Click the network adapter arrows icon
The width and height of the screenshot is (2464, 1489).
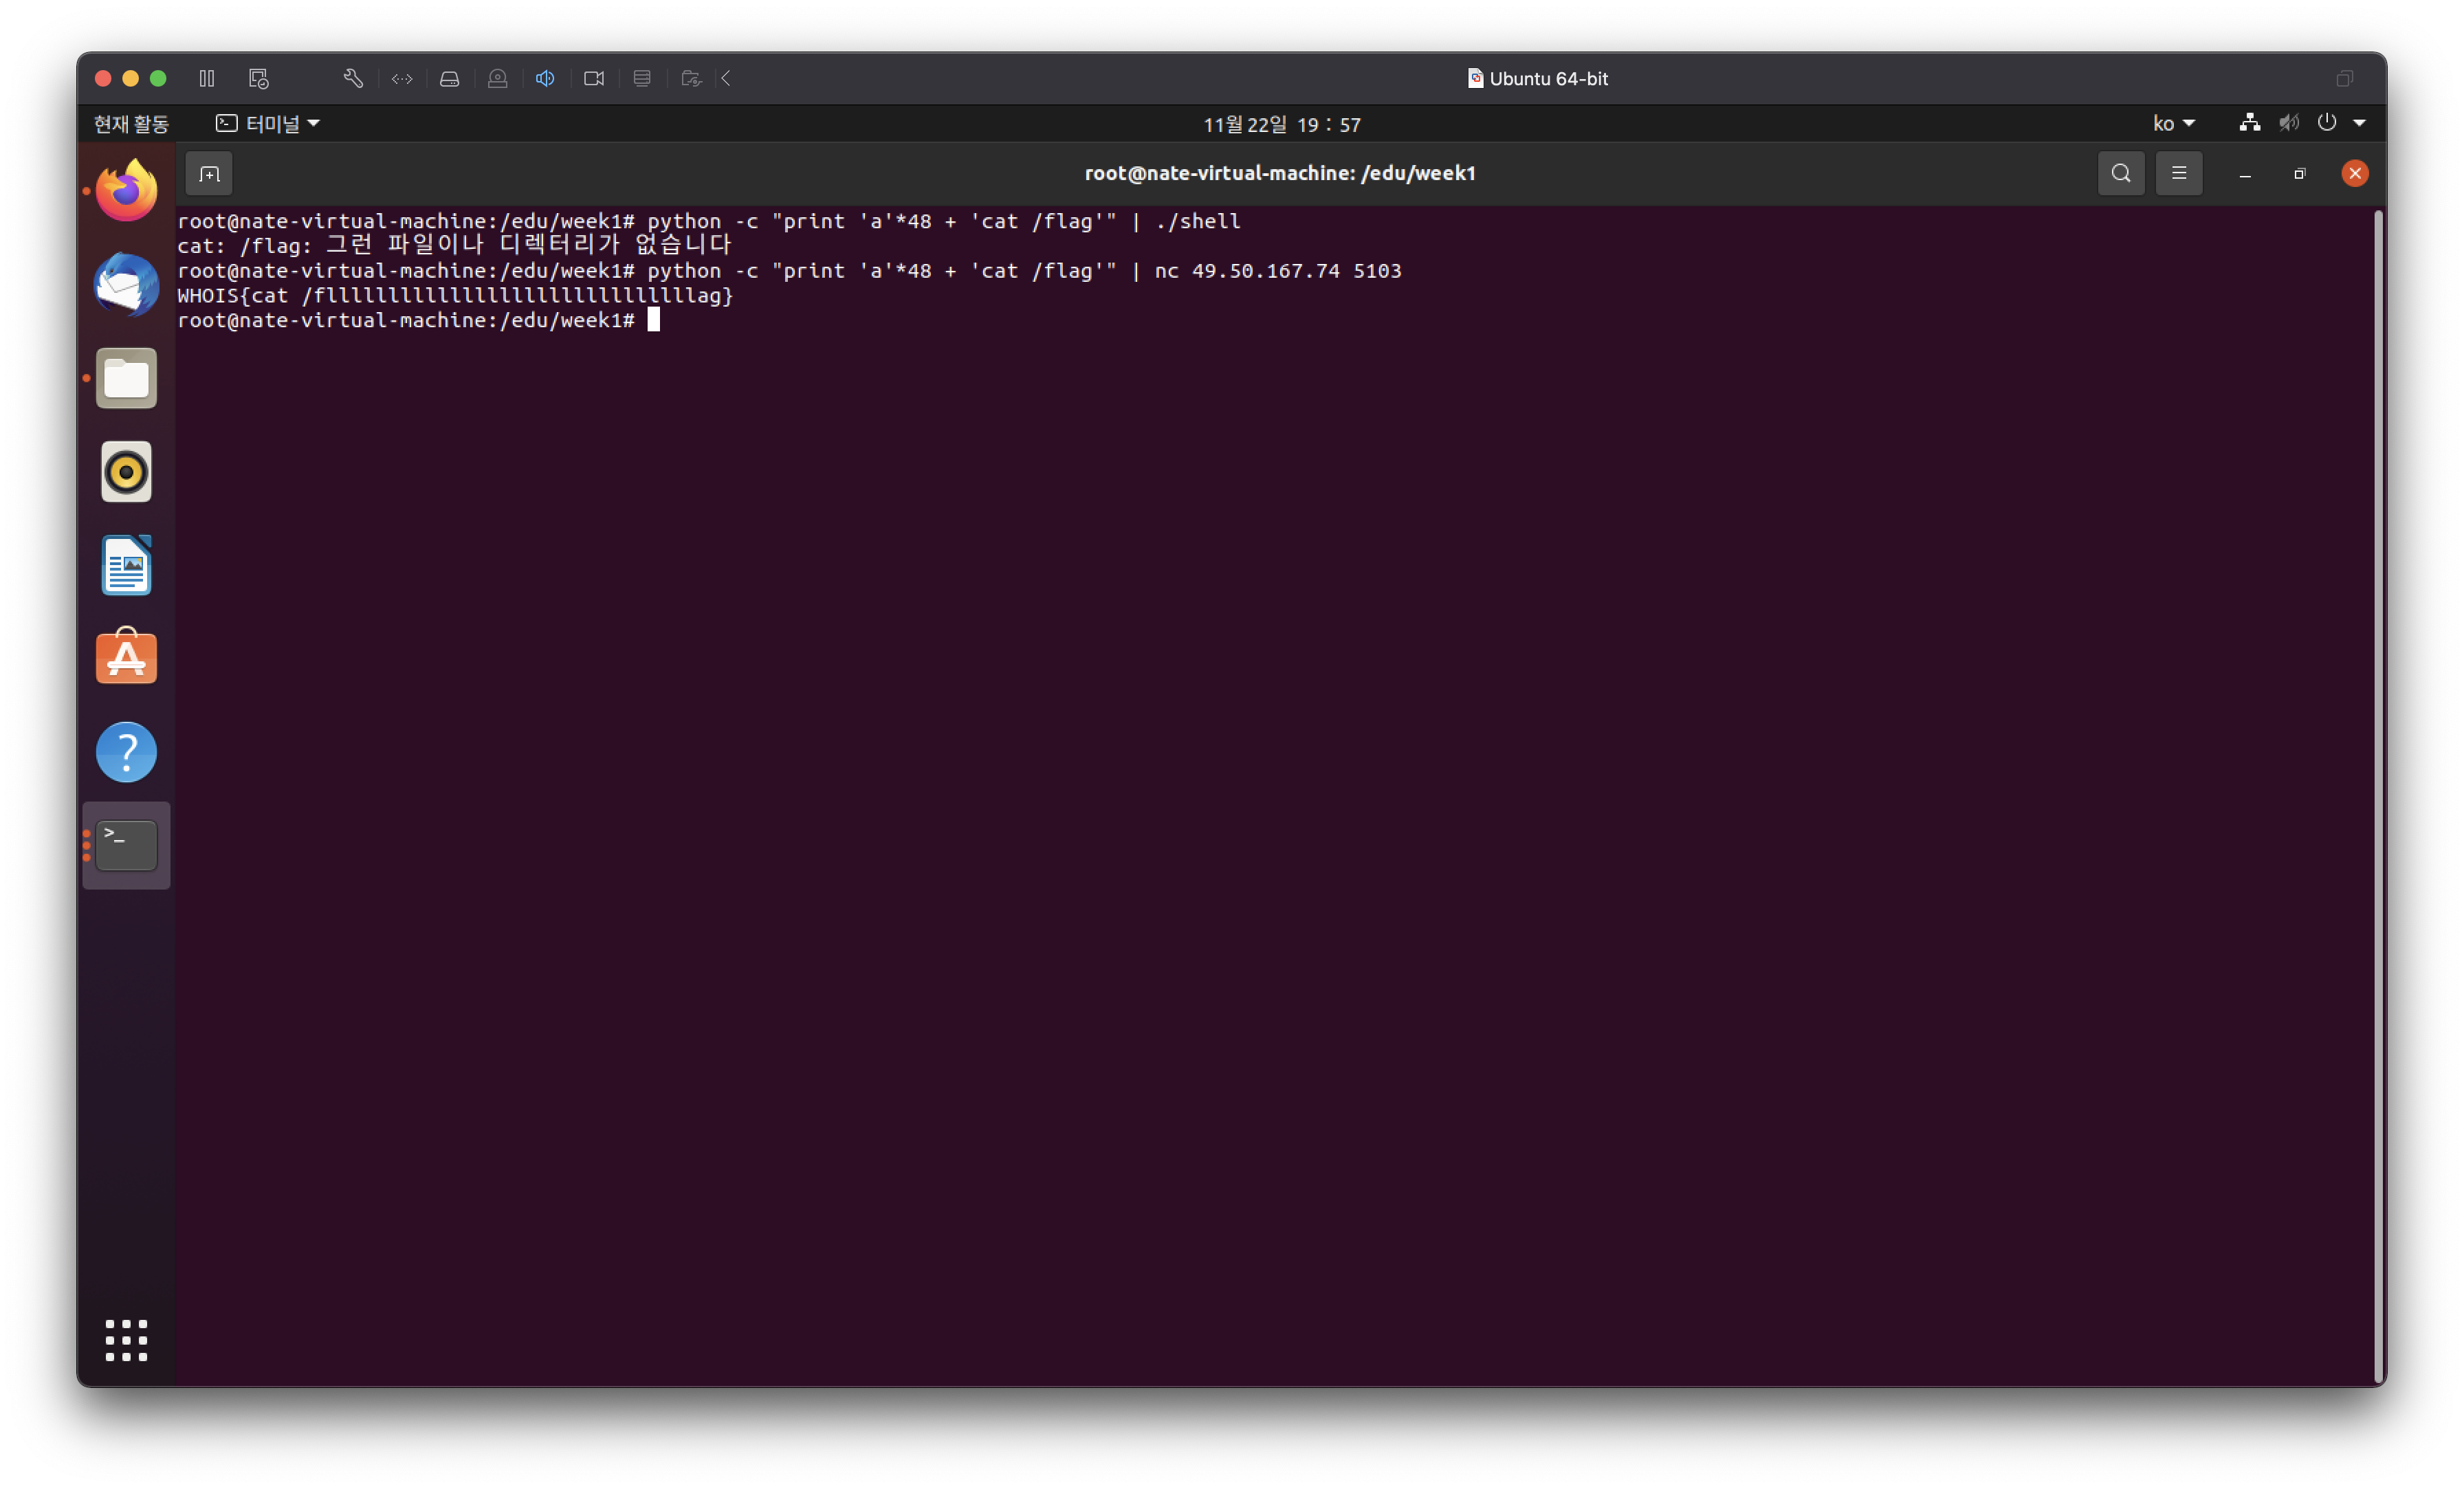[402, 78]
